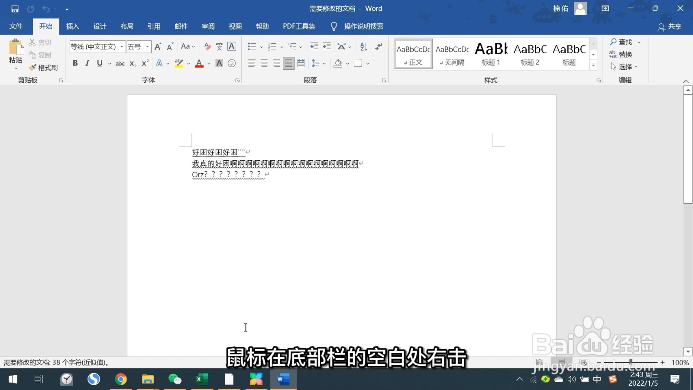Viewport: 693px width, 390px height.
Task: Click vertical scrollbar down arrow
Action: click(x=688, y=351)
